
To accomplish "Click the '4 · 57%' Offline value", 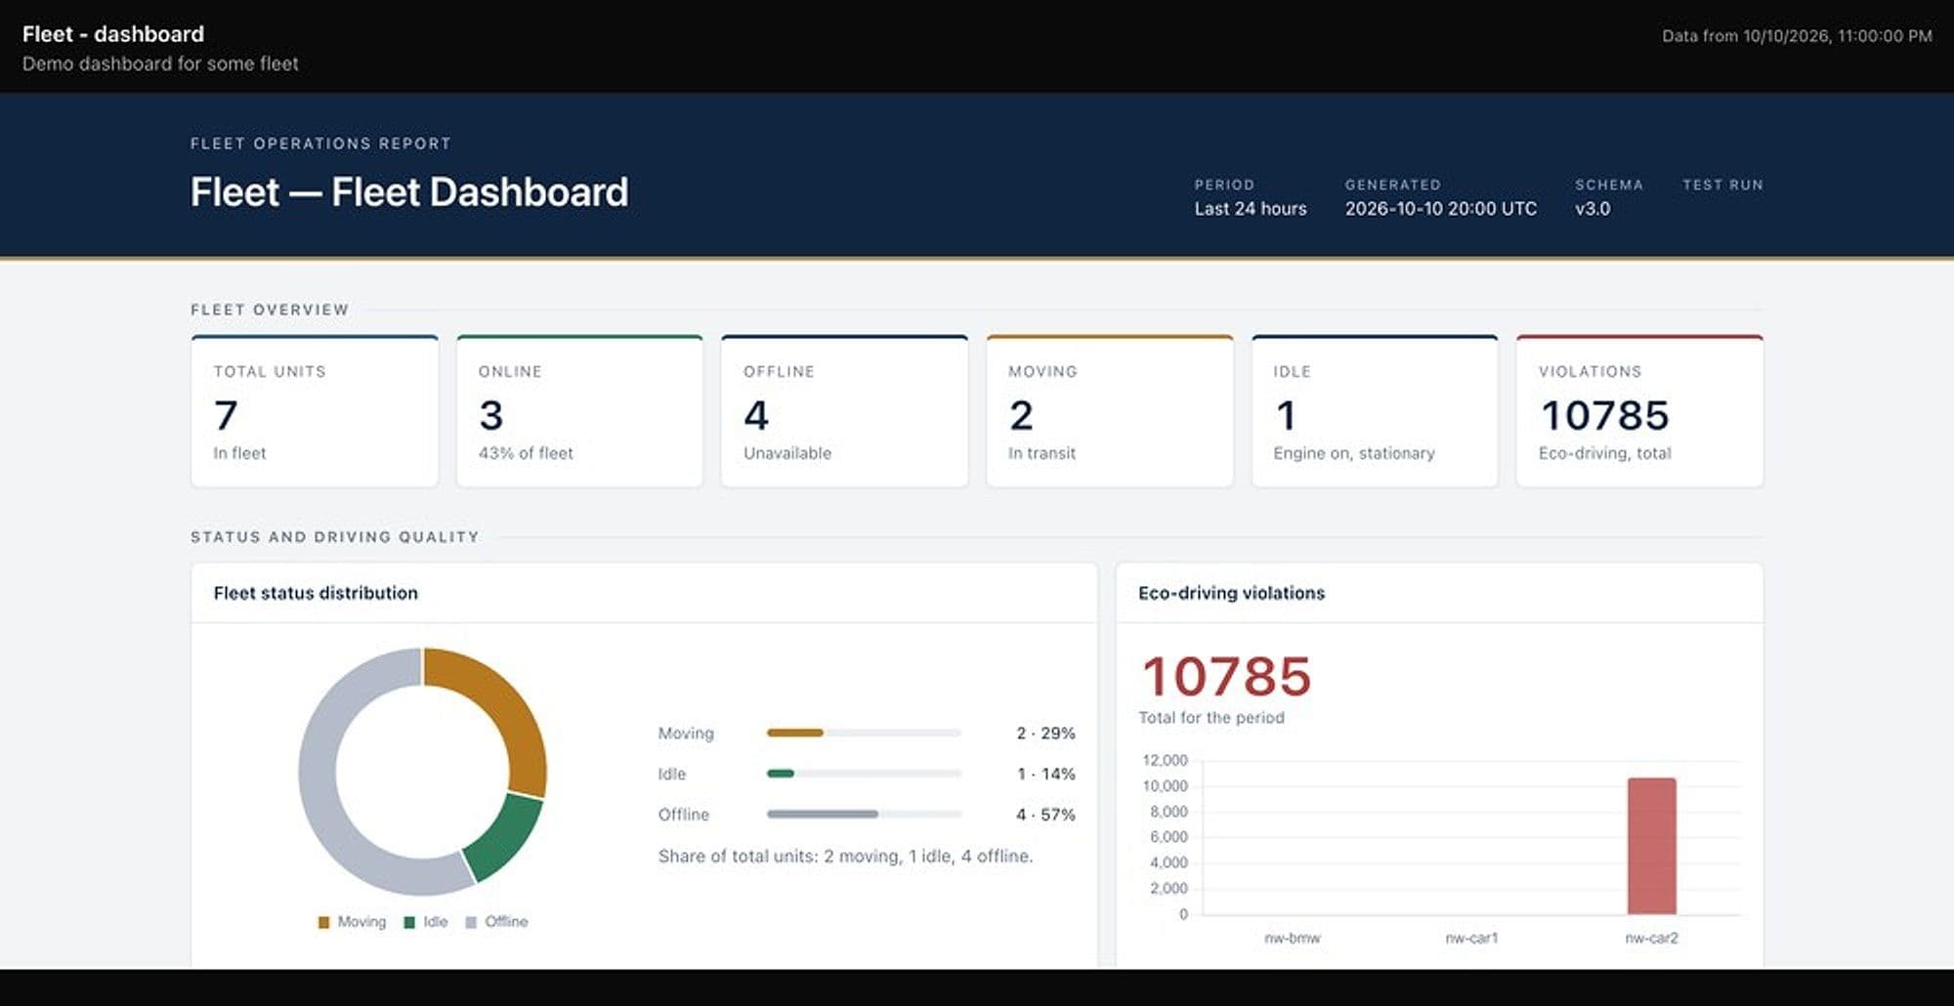I will click(x=1045, y=815).
